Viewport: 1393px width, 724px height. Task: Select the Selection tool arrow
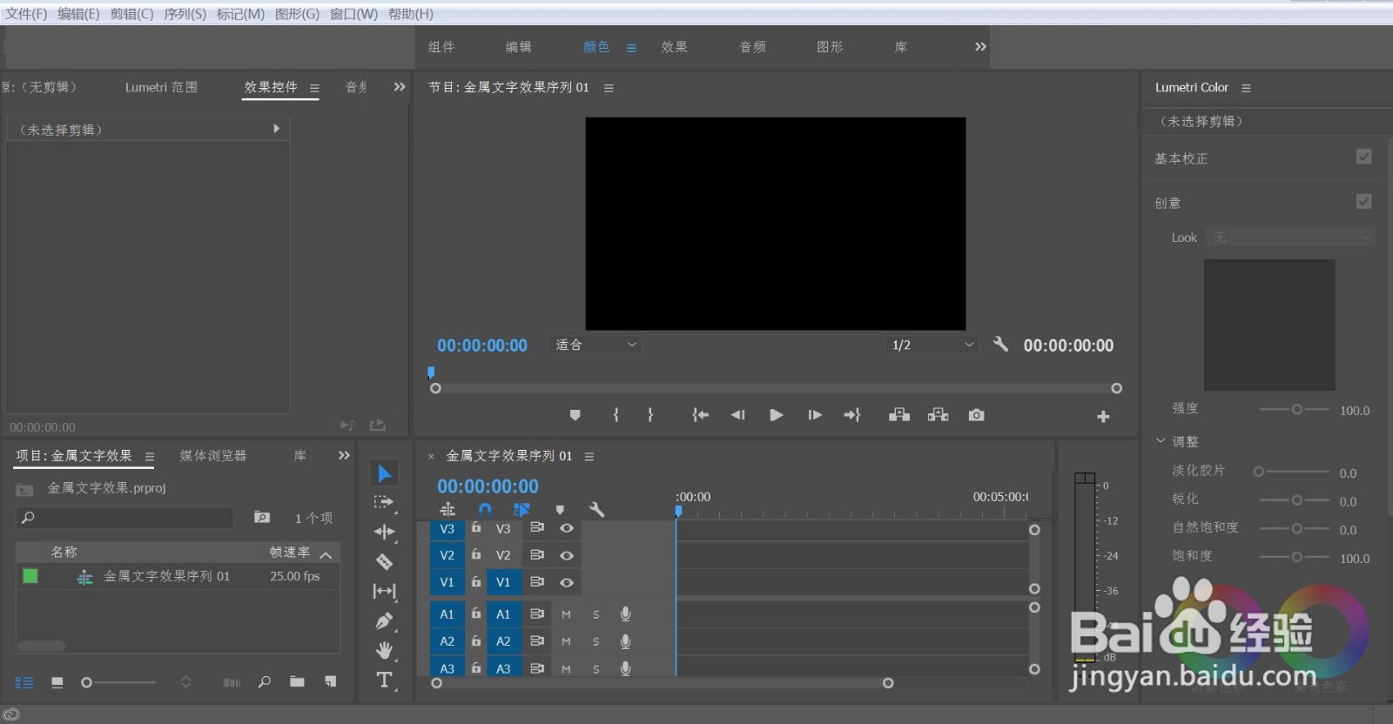coord(385,473)
